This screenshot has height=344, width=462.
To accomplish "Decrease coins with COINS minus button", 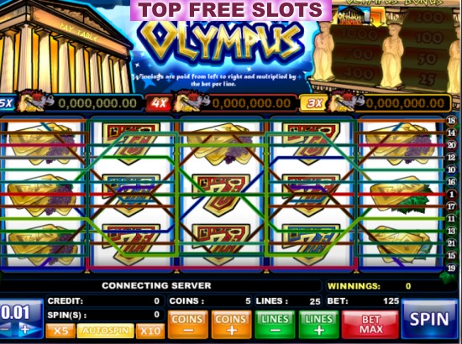I will point(187,325).
